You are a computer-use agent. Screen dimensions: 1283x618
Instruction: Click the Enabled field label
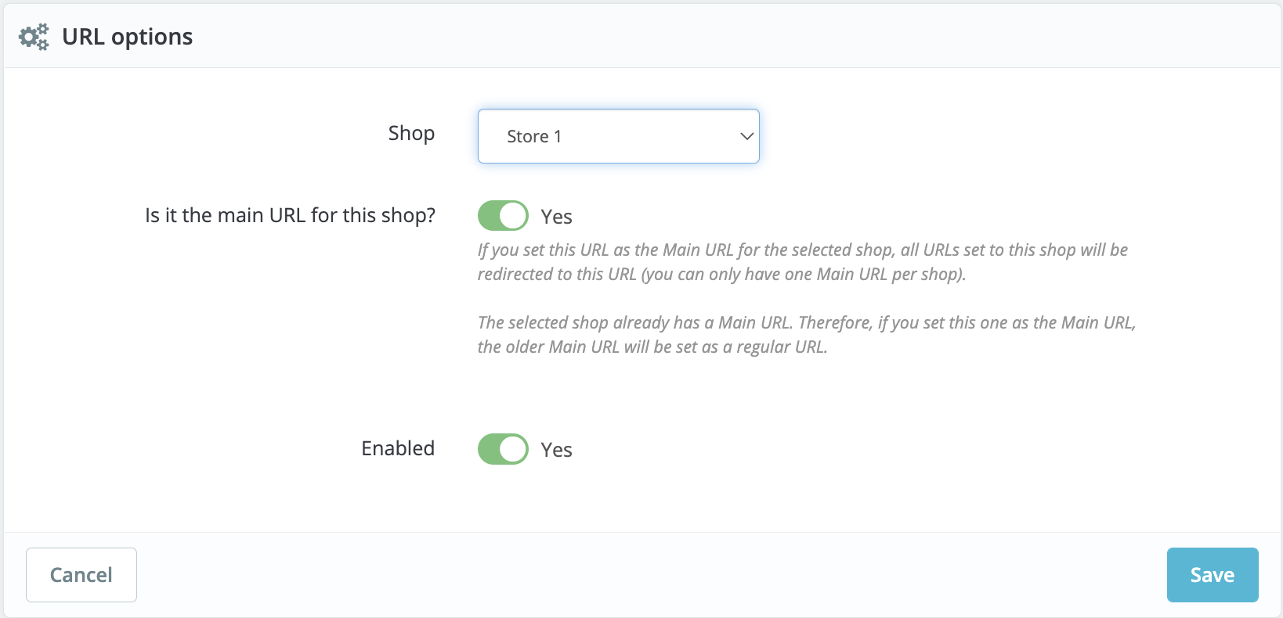398,448
